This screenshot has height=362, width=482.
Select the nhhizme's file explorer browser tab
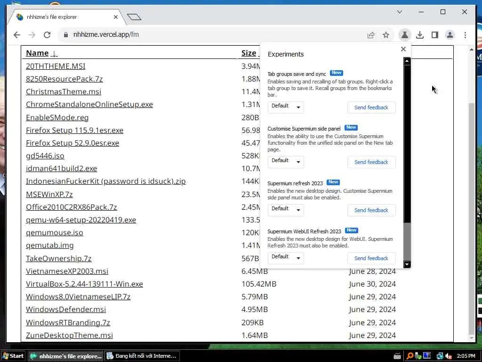67,17
